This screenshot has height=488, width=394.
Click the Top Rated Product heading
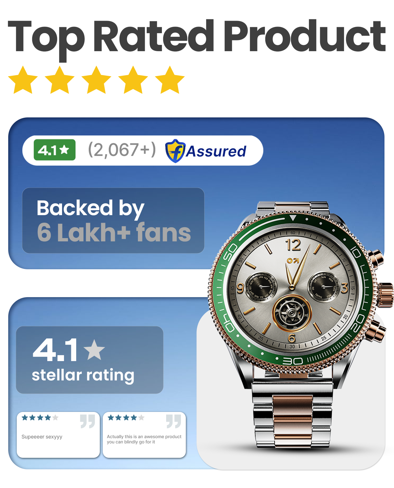click(x=197, y=37)
